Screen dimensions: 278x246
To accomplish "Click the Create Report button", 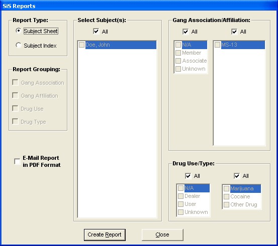I will (105, 234).
